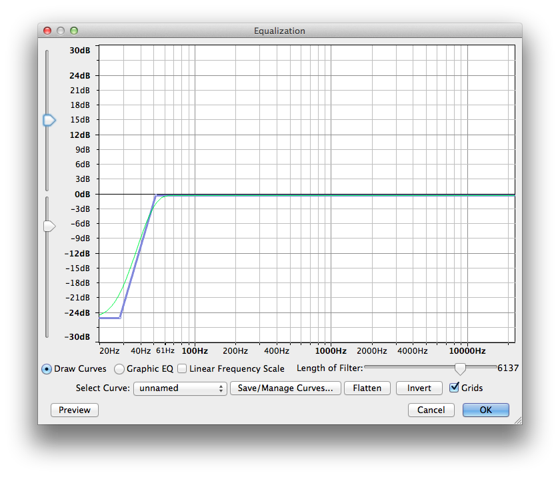560x477 pixels.
Task: Cancel the Equalization dialog
Action: click(x=431, y=410)
